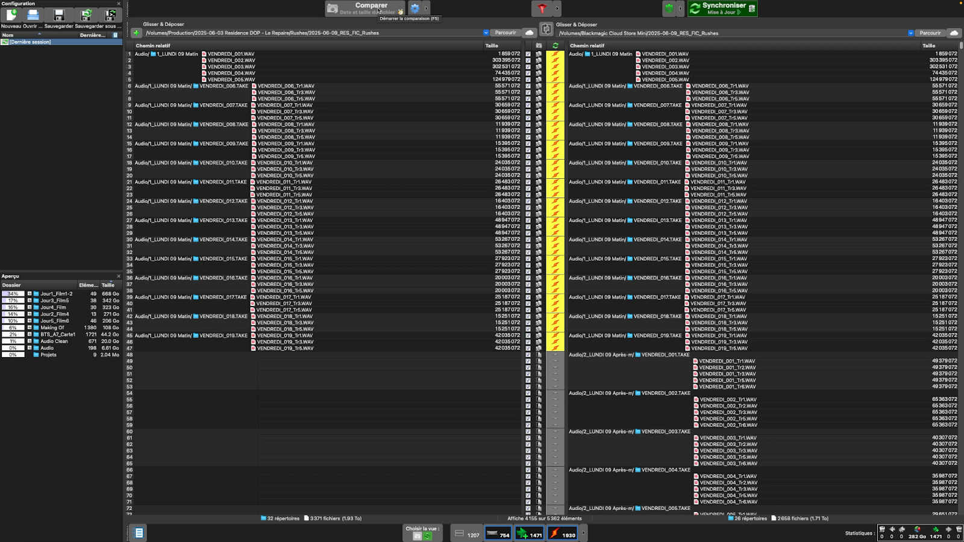Open column options icon in configuration list
This screenshot has width=964, height=542.
pos(116,35)
